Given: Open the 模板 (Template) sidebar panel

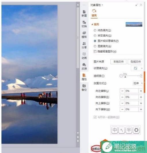Looking at the screenshot, I should [x=84, y=35].
